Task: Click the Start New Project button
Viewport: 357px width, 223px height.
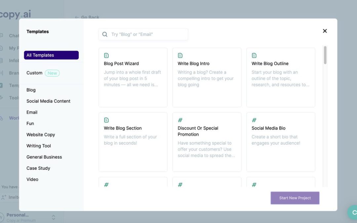Action: 295,198
